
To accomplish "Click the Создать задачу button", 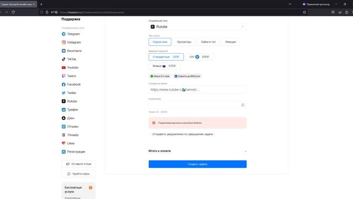I will tap(197, 164).
